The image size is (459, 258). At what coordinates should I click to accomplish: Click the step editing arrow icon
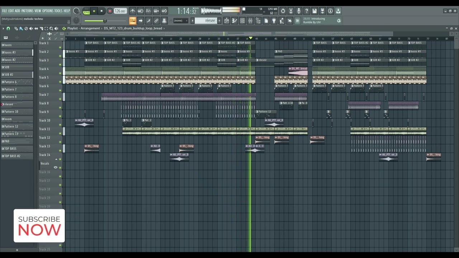tap(141, 21)
